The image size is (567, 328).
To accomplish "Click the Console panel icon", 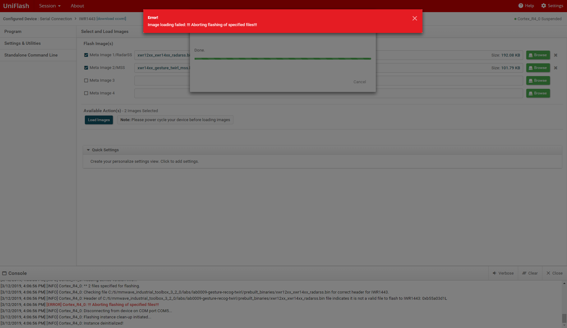I will click(4, 273).
